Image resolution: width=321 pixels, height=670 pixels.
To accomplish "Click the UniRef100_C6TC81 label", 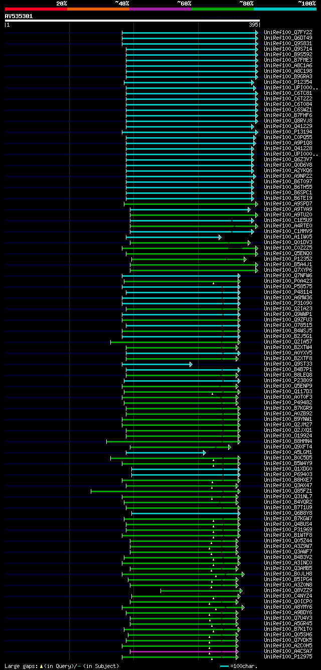I will coord(288,93).
